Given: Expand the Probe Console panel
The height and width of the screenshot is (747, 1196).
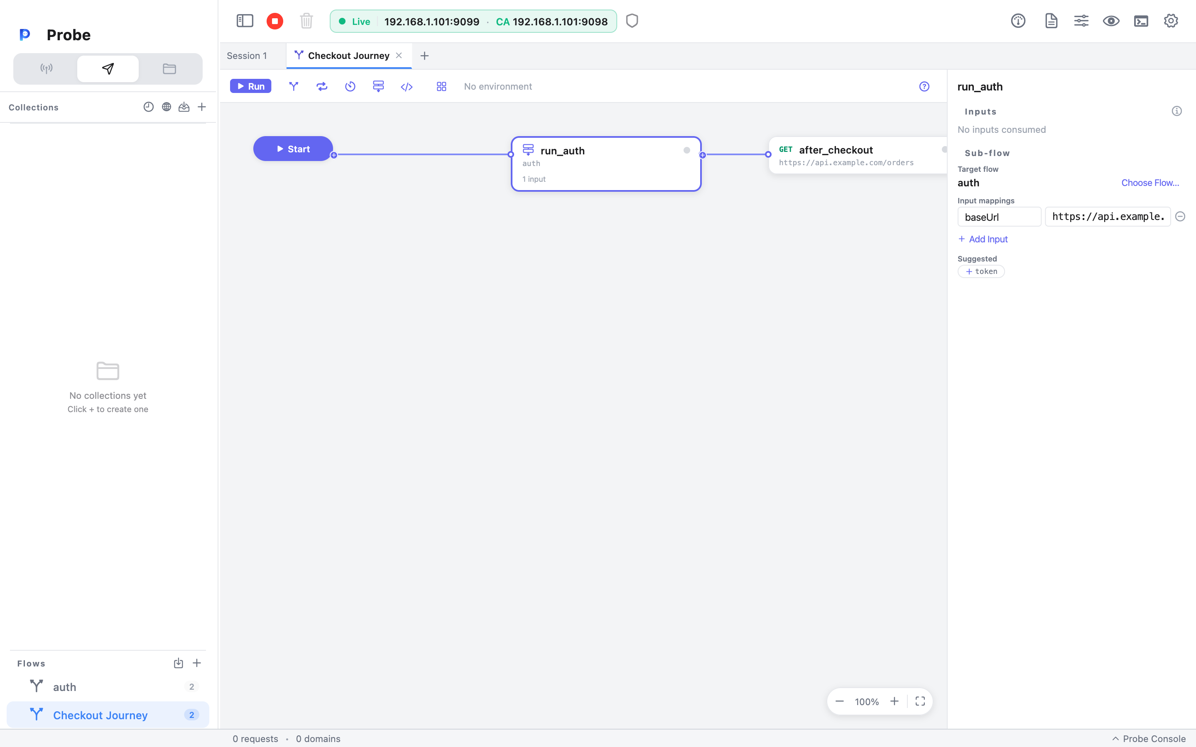Looking at the screenshot, I should coord(1149,739).
